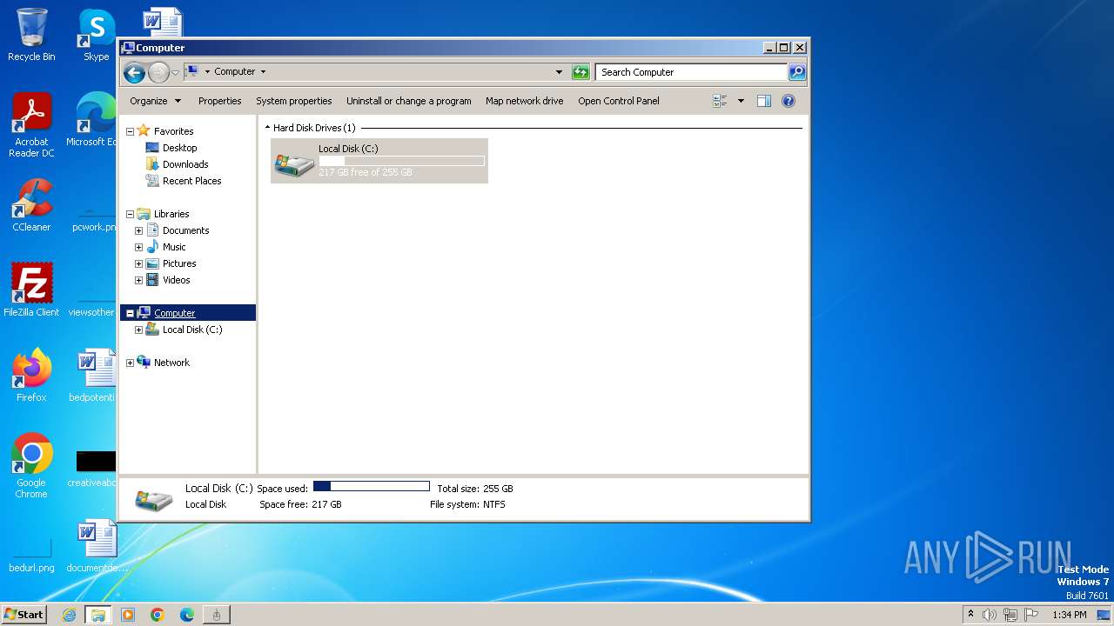Click the Windows Explorer taskbar button

click(x=98, y=615)
